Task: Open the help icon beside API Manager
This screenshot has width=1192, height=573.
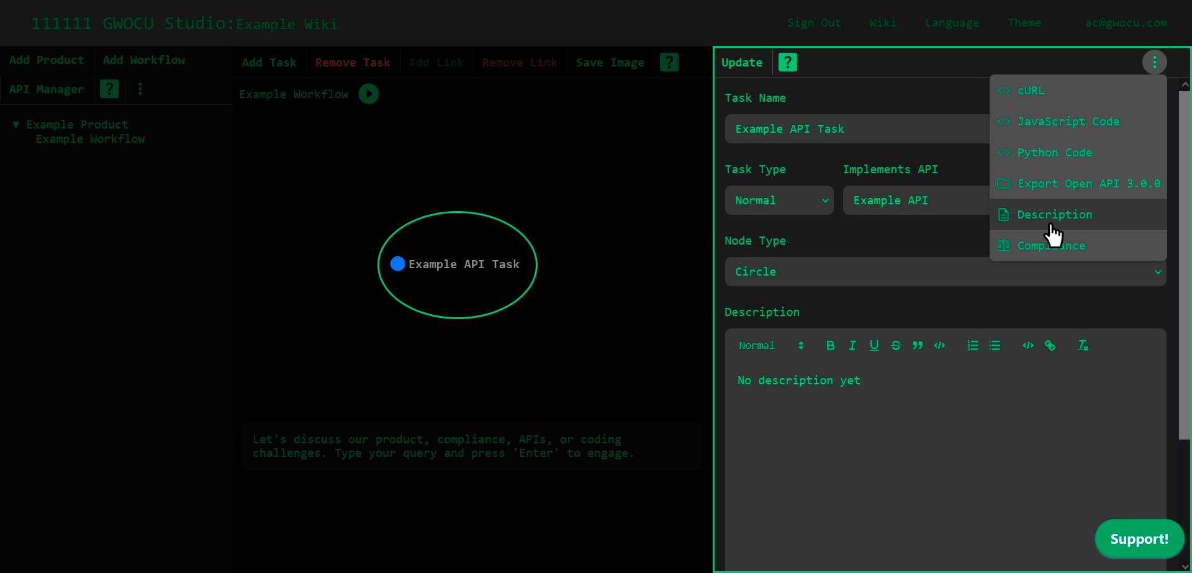Action: click(x=109, y=89)
